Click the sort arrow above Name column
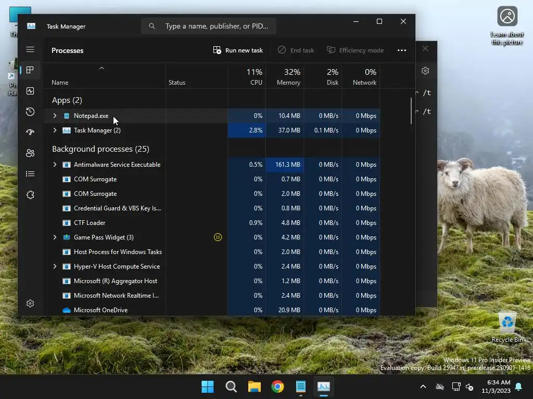The width and height of the screenshot is (533, 399). (x=101, y=68)
